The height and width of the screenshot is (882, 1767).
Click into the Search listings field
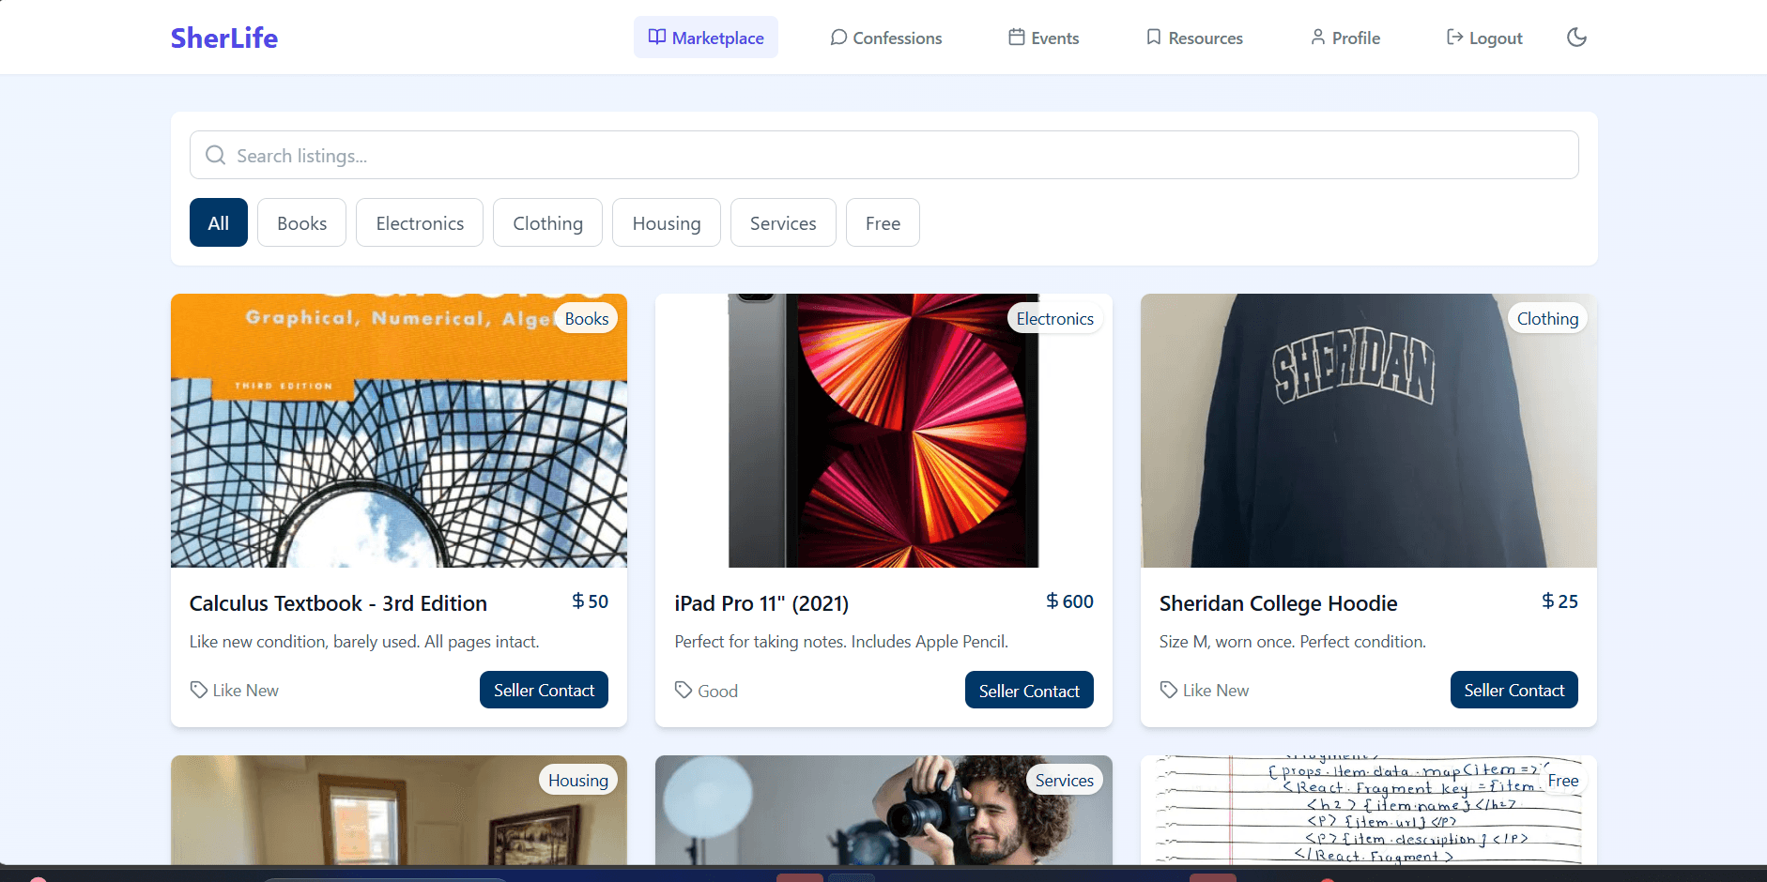883,155
